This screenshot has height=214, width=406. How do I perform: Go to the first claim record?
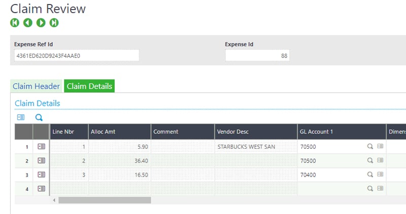[x=14, y=23]
